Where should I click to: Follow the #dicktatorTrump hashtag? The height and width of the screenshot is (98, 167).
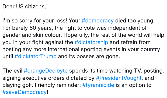coord(36,56)
